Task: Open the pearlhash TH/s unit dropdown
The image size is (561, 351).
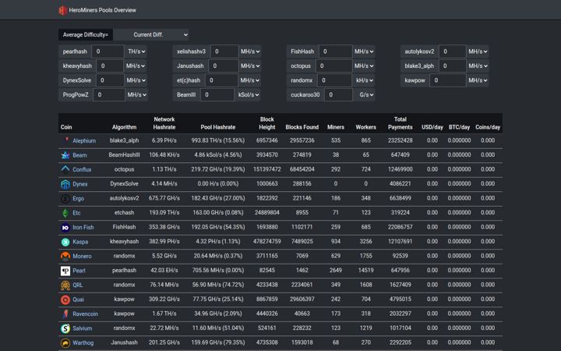Action: click(136, 51)
